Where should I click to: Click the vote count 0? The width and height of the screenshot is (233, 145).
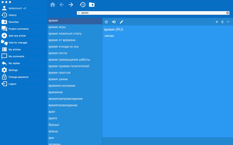[222, 22]
